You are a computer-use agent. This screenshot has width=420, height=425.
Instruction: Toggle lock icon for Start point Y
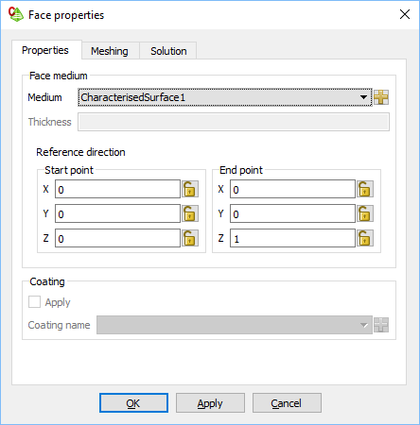coord(190,213)
